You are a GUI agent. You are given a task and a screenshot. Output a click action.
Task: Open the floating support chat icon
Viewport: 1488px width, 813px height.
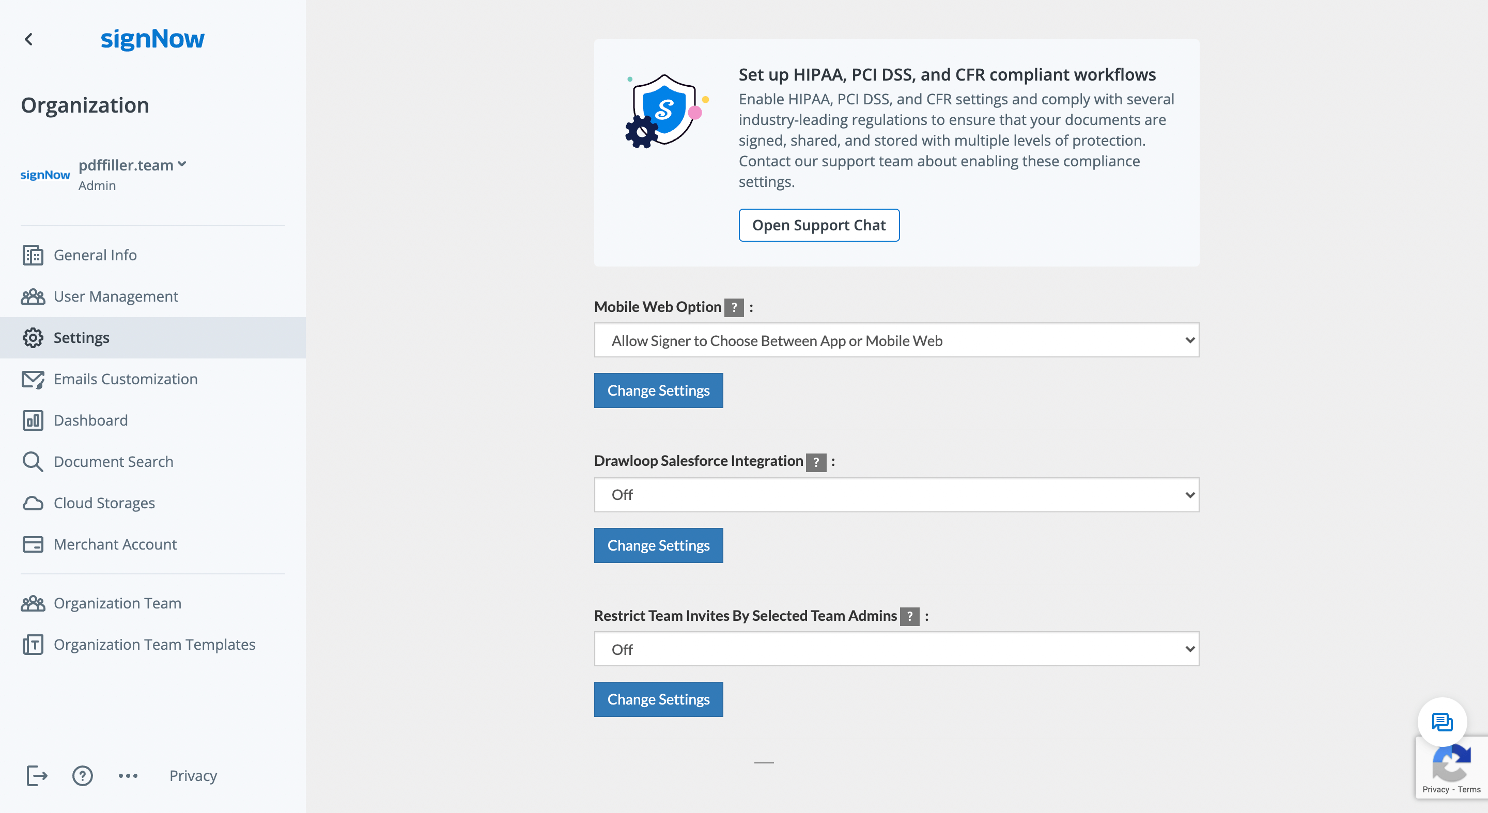tap(1442, 722)
